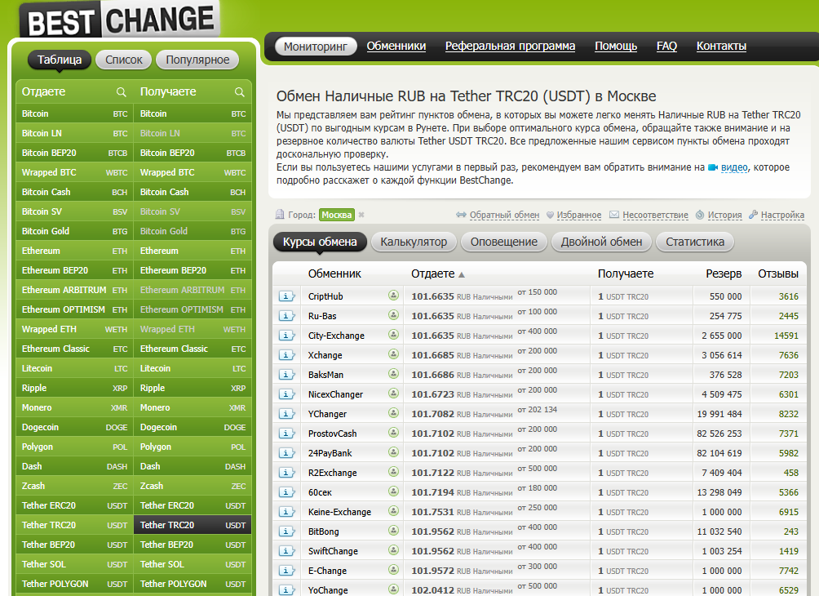Choose Ethereum Classic in Отдаете column
The width and height of the screenshot is (819, 596).
pyautogui.click(x=75, y=349)
